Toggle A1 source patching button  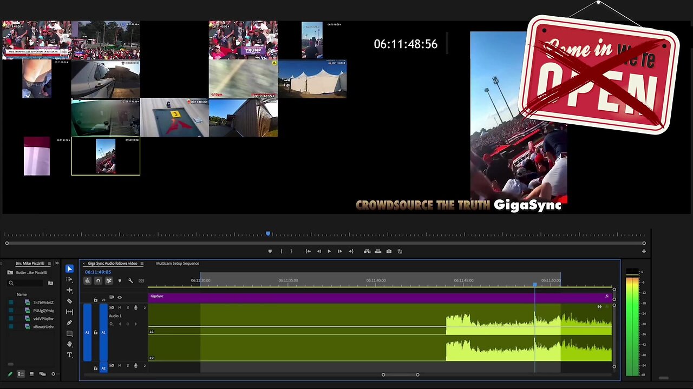click(87, 332)
